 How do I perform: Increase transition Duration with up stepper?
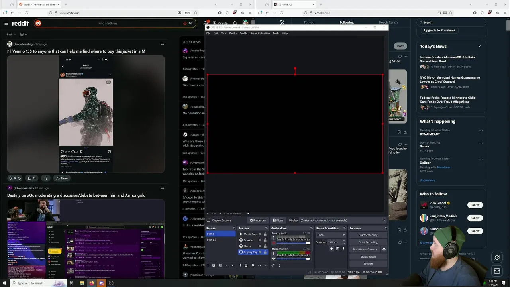(x=343, y=241)
